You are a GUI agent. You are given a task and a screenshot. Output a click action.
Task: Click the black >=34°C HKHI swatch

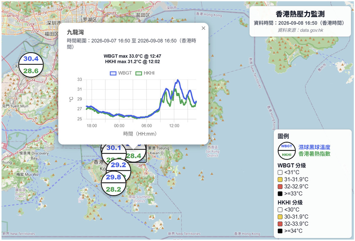point(280,231)
